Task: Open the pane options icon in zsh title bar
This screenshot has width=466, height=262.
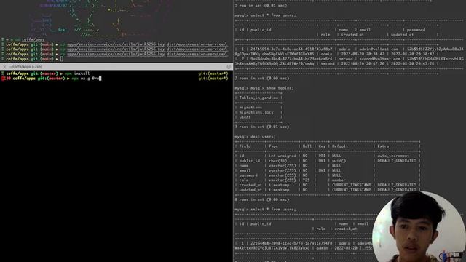Action: click(x=229, y=67)
